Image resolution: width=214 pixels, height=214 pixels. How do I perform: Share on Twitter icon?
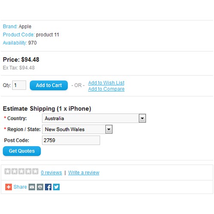click(x=56, y=187)
